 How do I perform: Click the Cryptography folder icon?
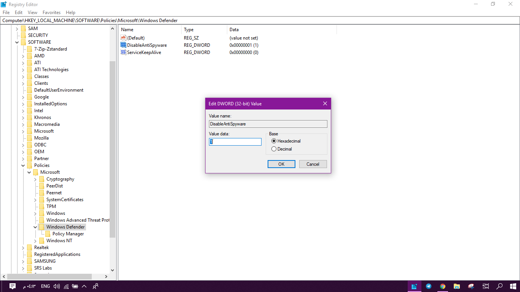[41, 179]
